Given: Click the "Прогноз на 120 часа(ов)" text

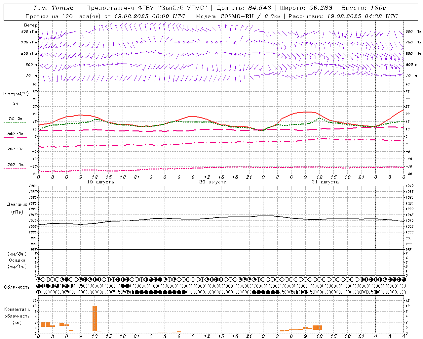Looking at the screenshot, I should click(x=63, y=16).
